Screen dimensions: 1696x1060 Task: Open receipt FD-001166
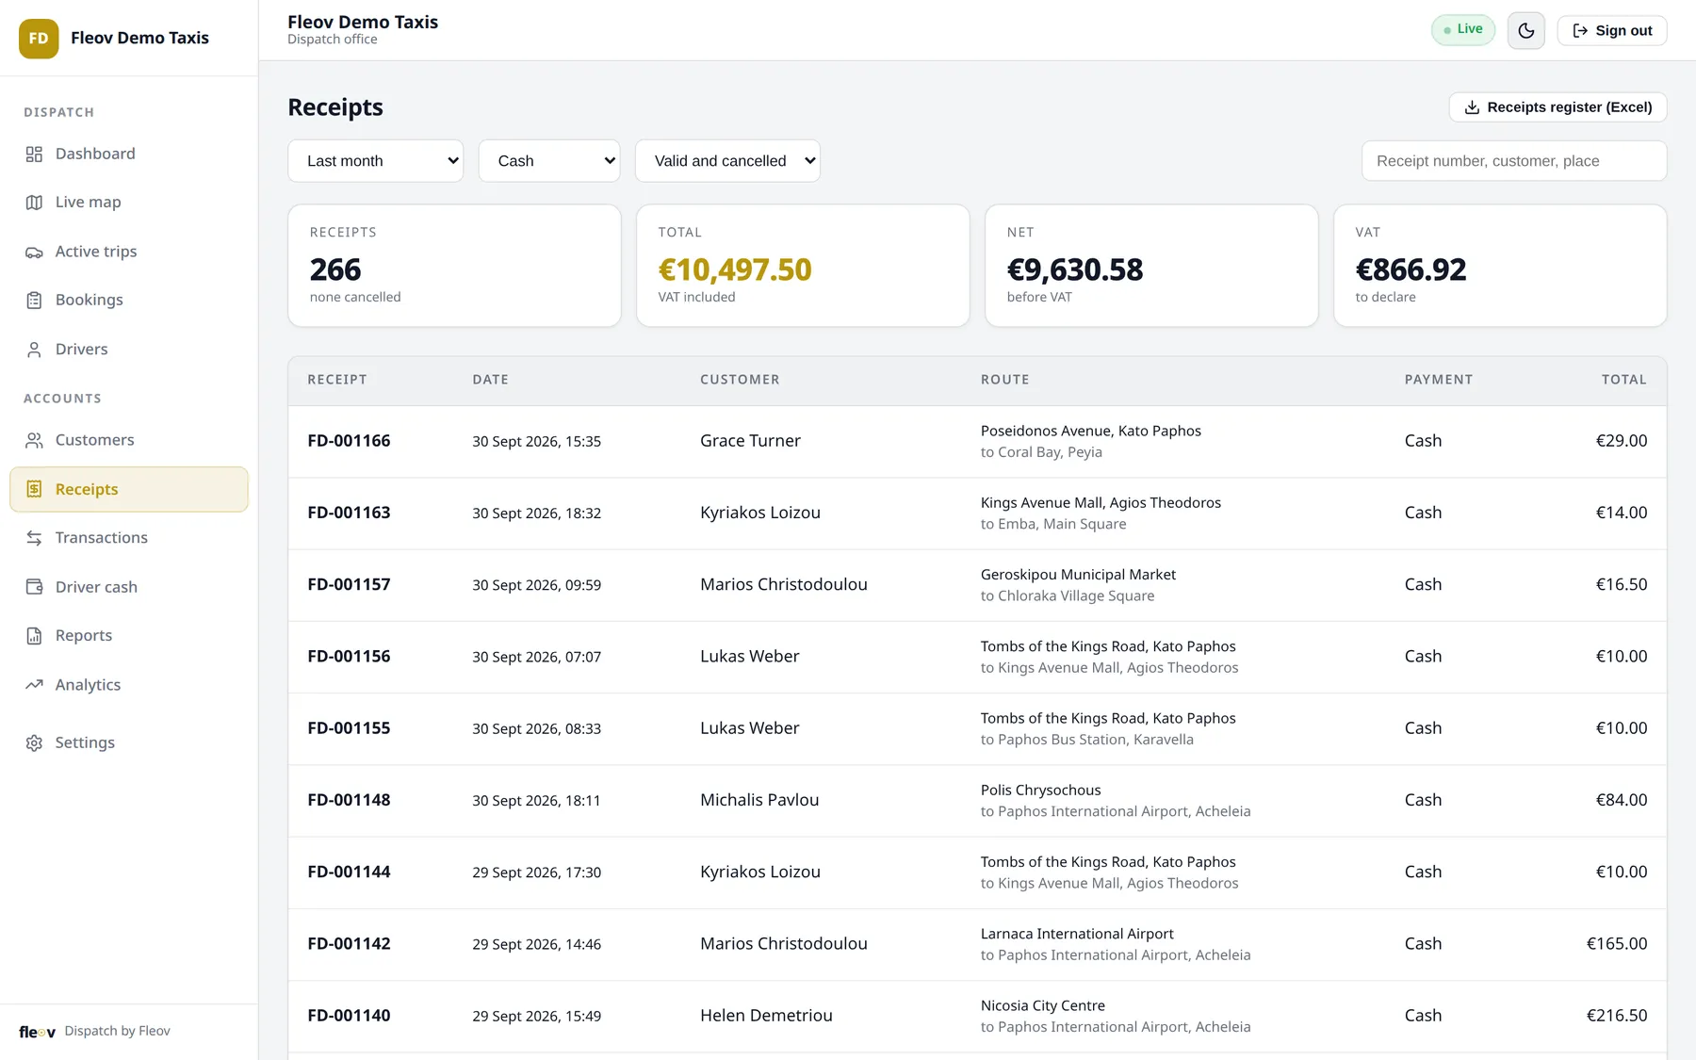[977, 442]
